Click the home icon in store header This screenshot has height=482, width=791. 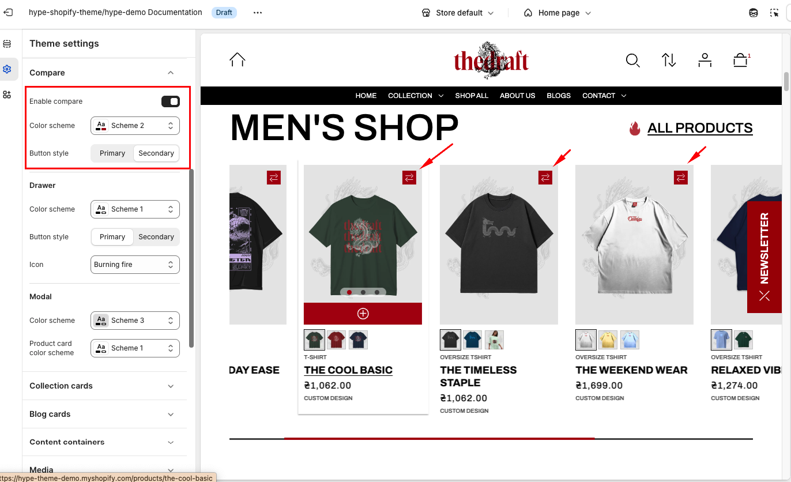pos(238,59)
